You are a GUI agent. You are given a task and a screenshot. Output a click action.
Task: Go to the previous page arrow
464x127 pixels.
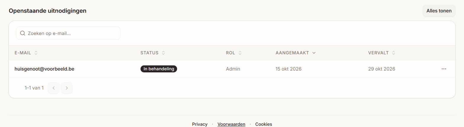click(x=54, y=88)
